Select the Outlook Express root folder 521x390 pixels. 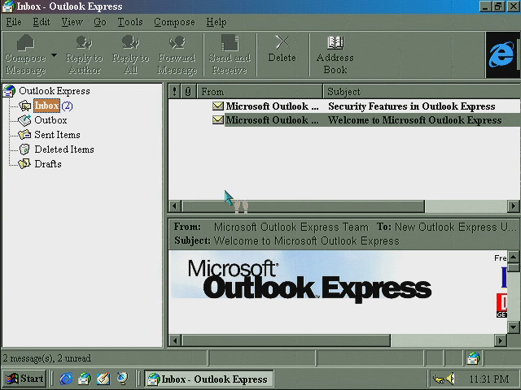click(55, 91)
